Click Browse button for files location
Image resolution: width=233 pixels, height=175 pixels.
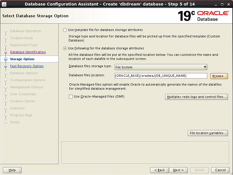point(219,76)
